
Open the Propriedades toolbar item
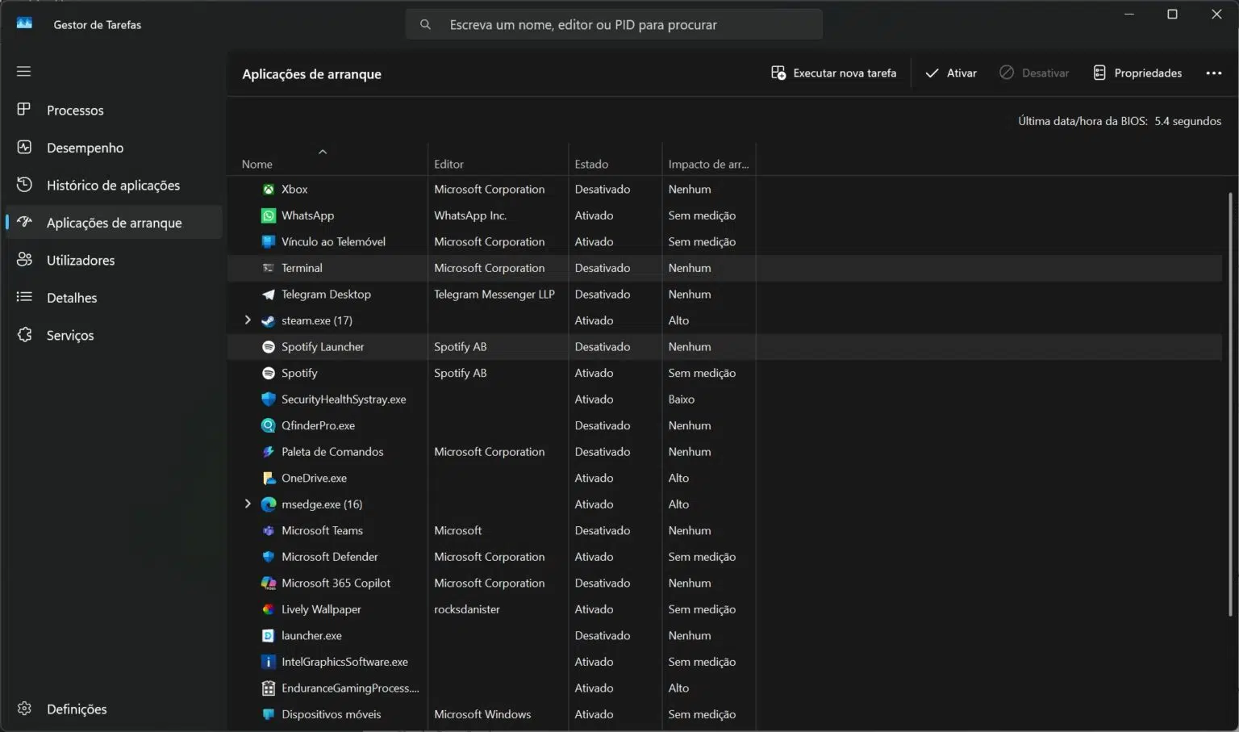pos(1137,73)
